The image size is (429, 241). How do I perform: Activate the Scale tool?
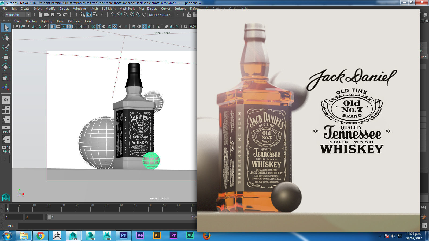(6, 77)
